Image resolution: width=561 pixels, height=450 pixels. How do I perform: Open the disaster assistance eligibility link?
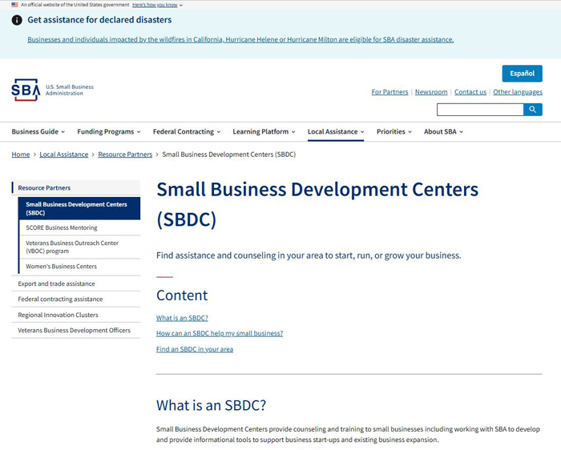coord(240,39)
